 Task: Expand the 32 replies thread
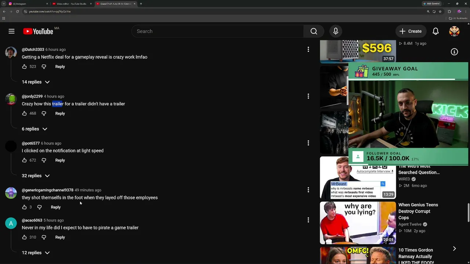point(36,176)
